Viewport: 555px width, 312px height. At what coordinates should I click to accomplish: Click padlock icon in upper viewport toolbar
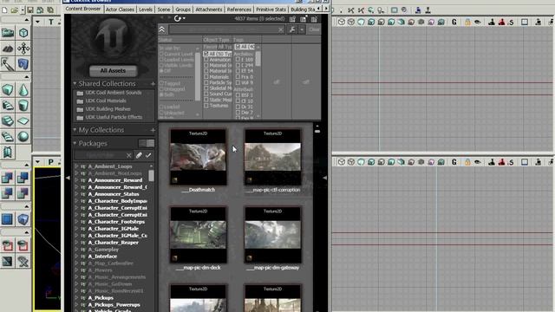(x=467, y=22)
